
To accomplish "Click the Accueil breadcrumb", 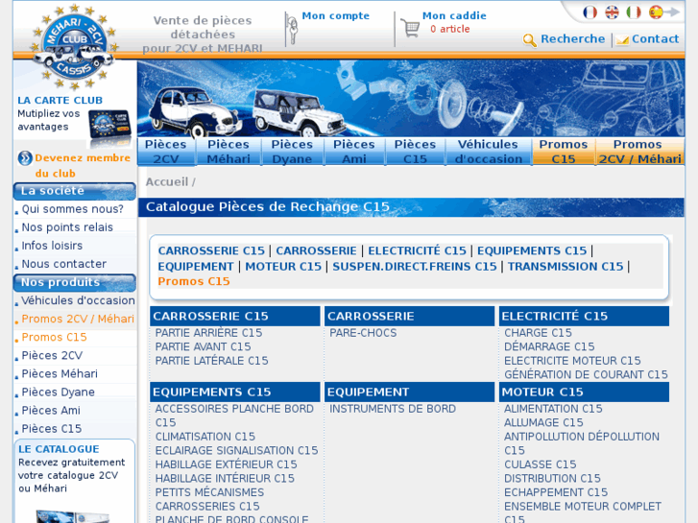I will 167,182.
